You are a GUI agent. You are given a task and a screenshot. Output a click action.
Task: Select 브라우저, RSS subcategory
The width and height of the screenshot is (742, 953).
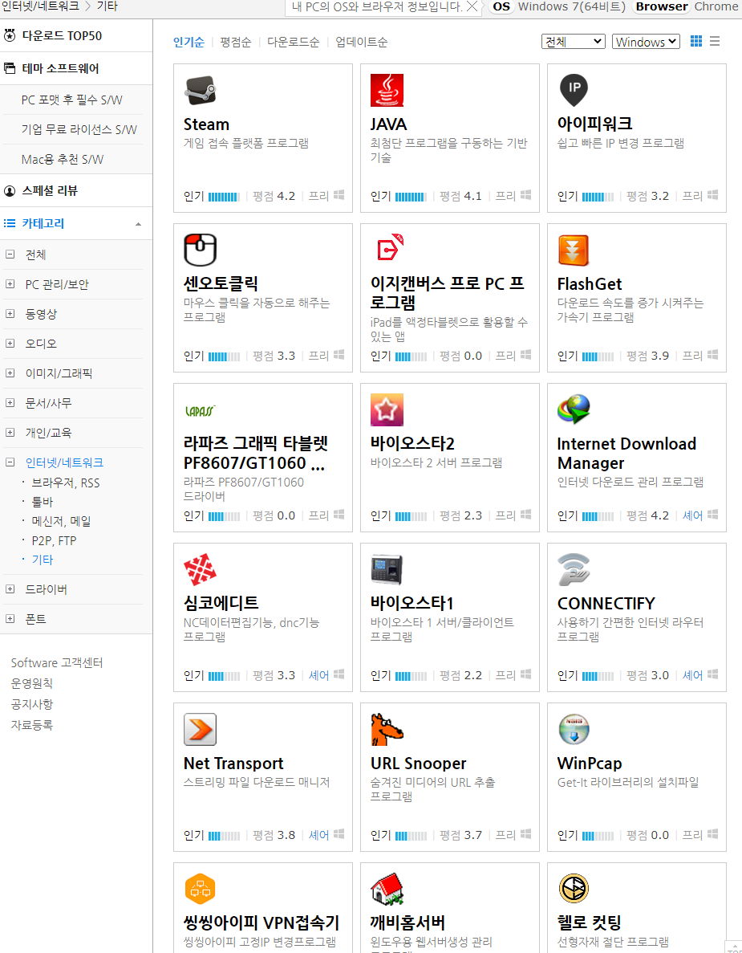[x=66, y=483]
